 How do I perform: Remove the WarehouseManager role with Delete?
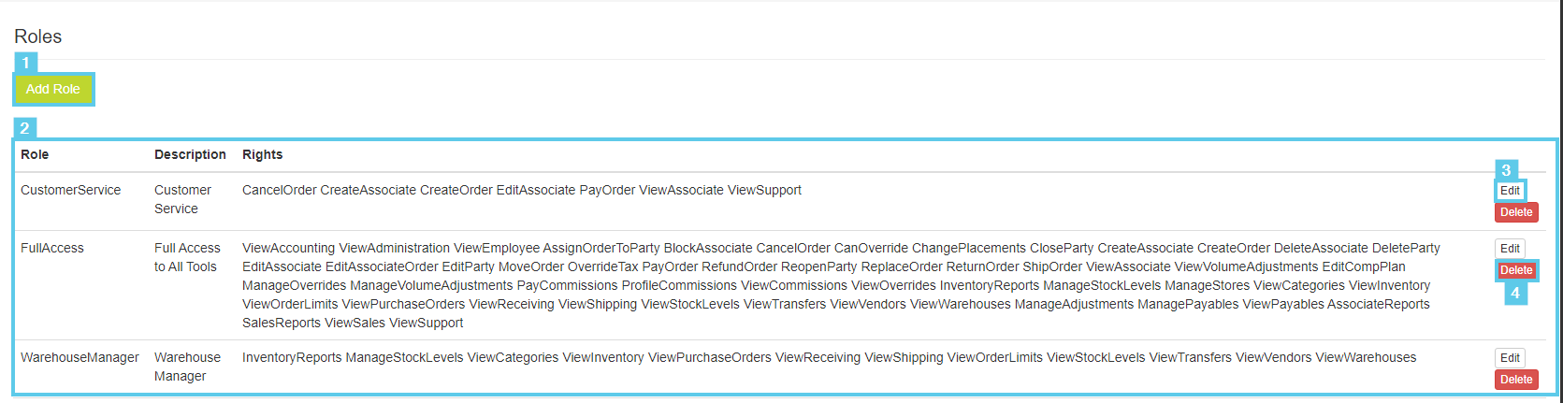(x=1516, y=380)
